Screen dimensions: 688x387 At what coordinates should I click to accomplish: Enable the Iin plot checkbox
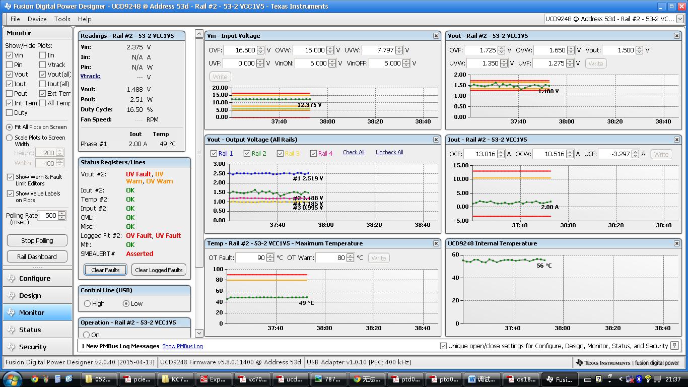click(42, 55)
